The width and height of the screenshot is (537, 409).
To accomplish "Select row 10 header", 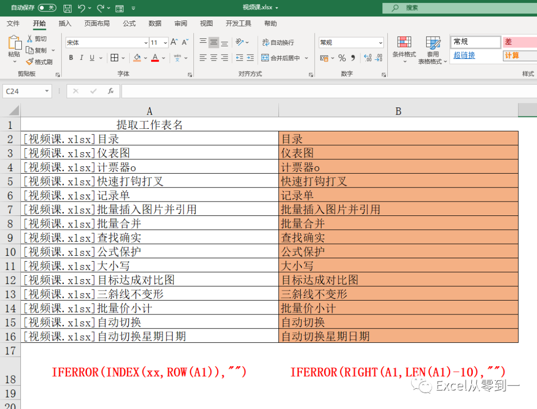I will 10,252.
